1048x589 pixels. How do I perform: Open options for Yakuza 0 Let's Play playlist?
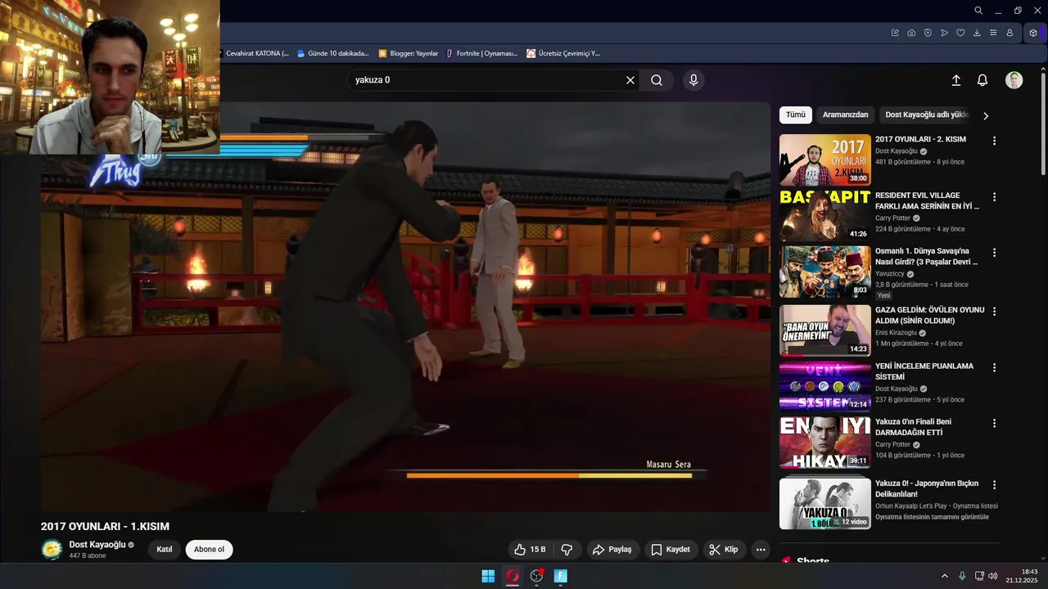[x=995, y=485]
